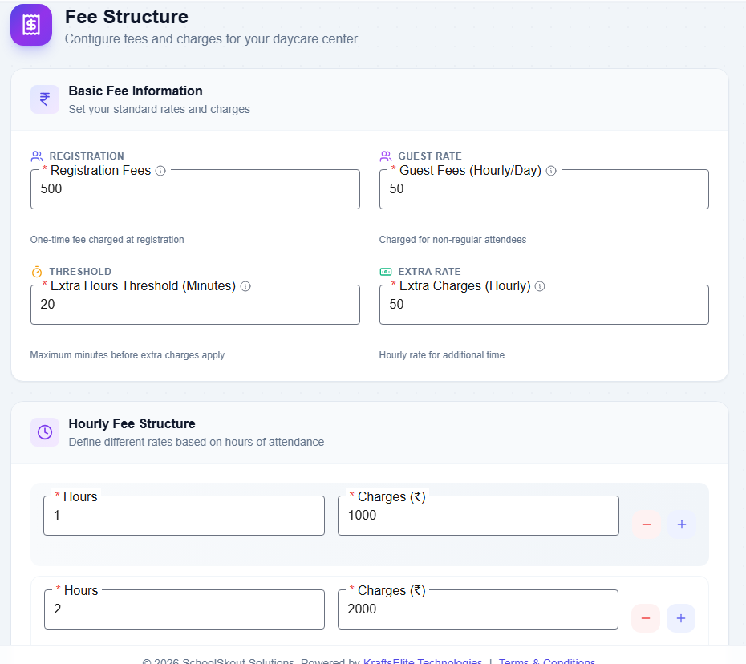Click the people icon above Guest Rate label
This screenshot has height=664, width=746.
384,156
